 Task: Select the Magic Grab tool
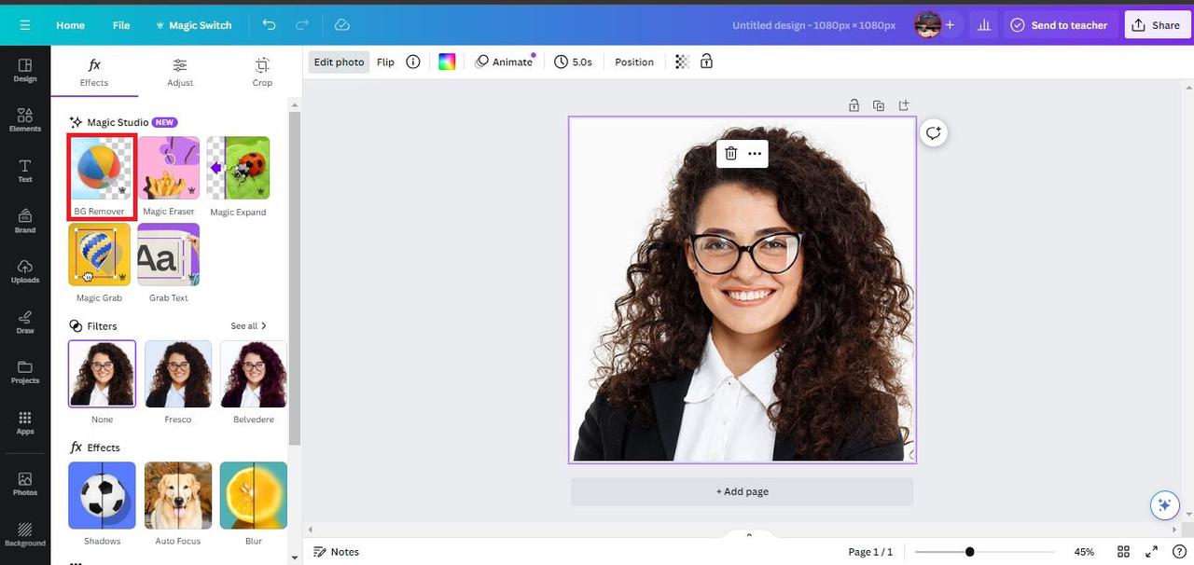tap(99, 262)
